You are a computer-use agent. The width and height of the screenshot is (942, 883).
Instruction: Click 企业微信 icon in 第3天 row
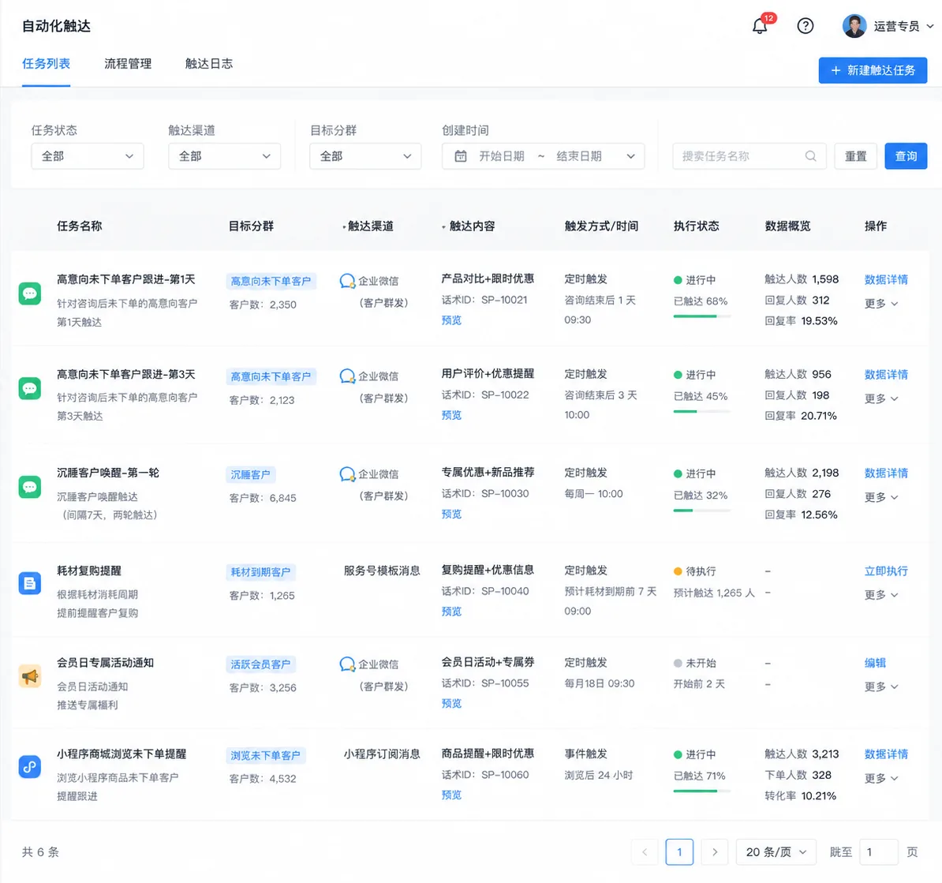347,376
